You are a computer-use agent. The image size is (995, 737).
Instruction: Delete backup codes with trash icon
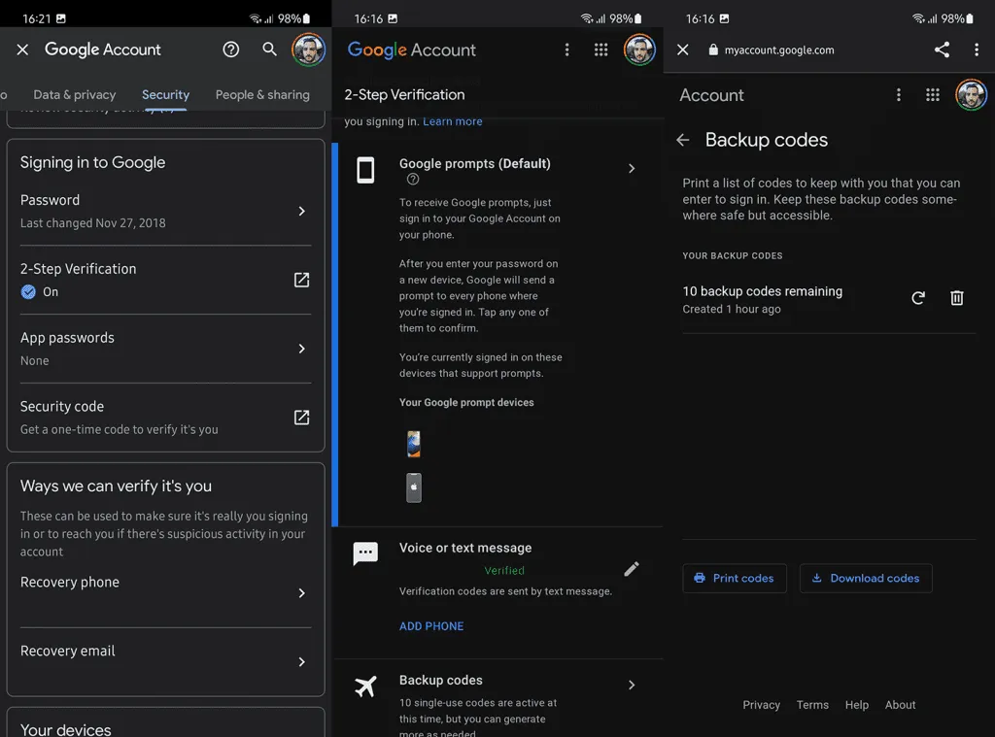957,298
